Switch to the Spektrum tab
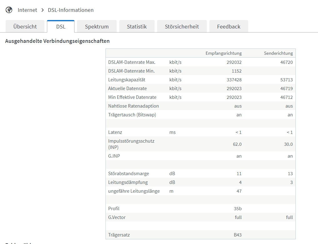Screen dimensions: 318x244 click(x=97, y=27)
